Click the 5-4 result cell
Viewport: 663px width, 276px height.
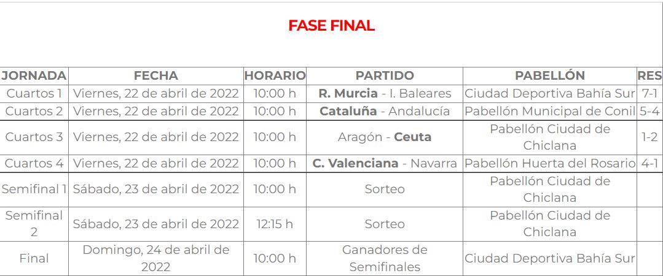[x=649, y=112]
